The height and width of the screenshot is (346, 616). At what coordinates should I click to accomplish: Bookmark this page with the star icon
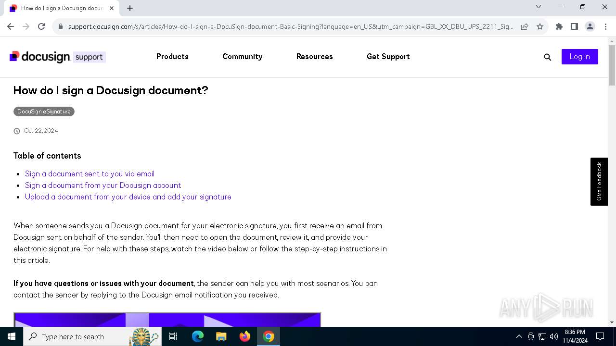point(540,26)
